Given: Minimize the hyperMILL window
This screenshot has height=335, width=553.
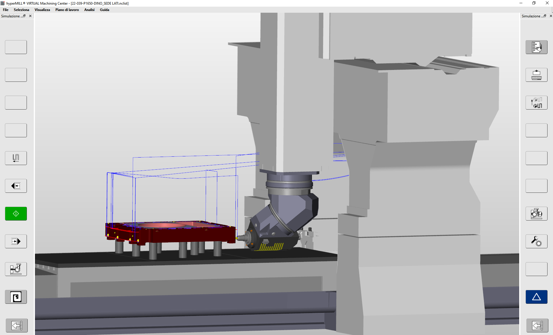Looking at the screenshot, I should [x=521, y=3].
